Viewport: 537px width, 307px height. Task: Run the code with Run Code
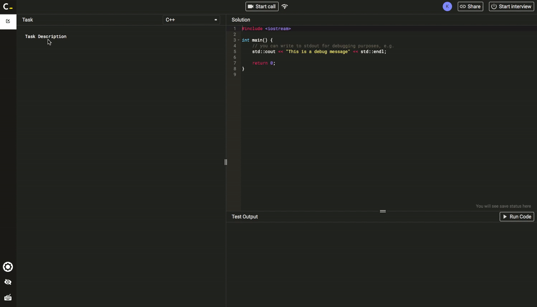click(x=516, y=216)
